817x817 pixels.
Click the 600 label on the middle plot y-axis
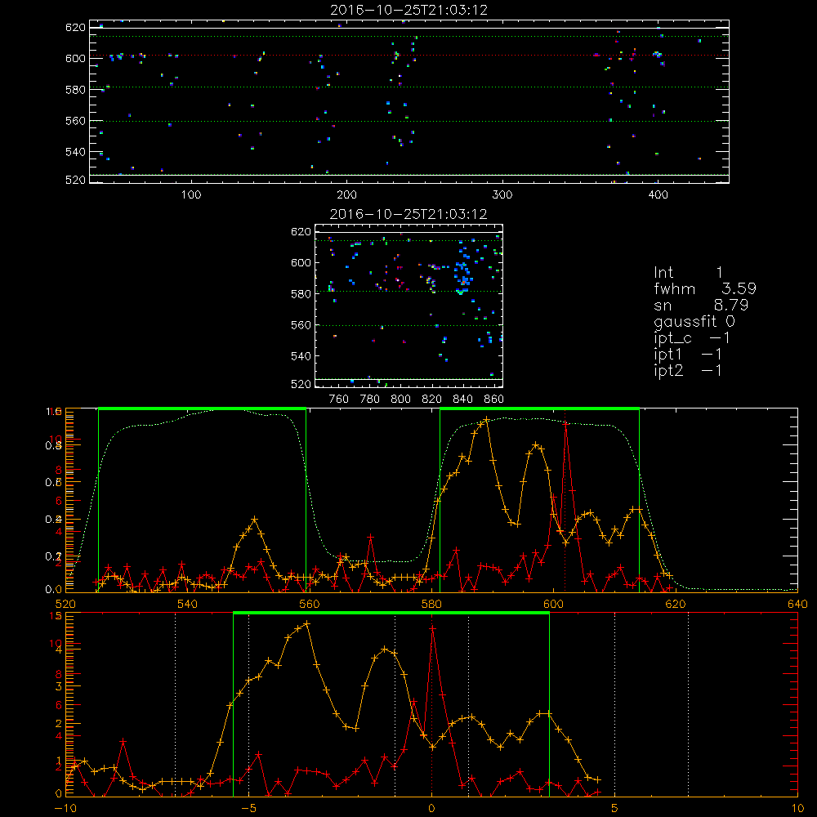(301, 262)
